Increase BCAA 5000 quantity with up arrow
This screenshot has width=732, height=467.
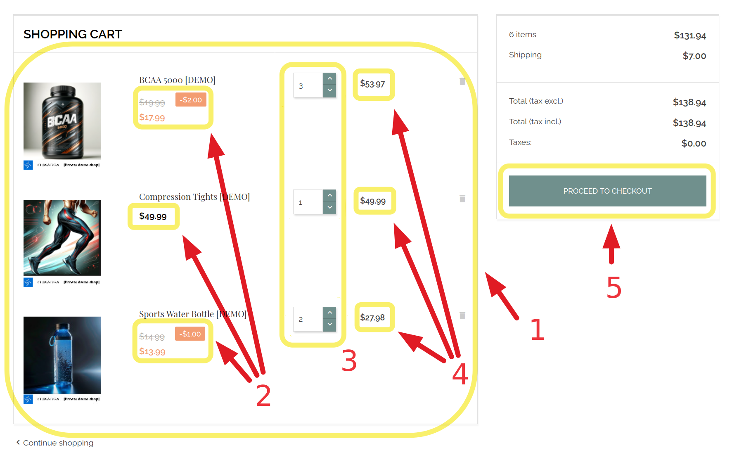point(329,79)
